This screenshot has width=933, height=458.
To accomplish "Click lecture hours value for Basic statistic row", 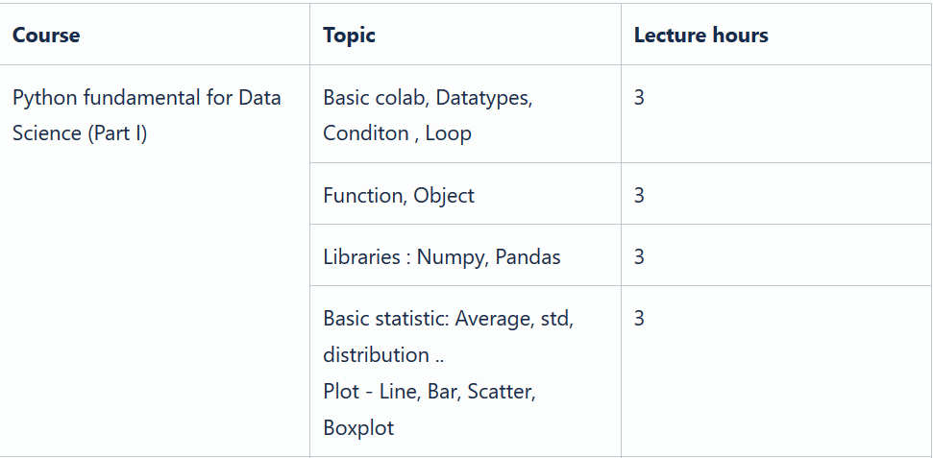I will click(x=639, y=319).
